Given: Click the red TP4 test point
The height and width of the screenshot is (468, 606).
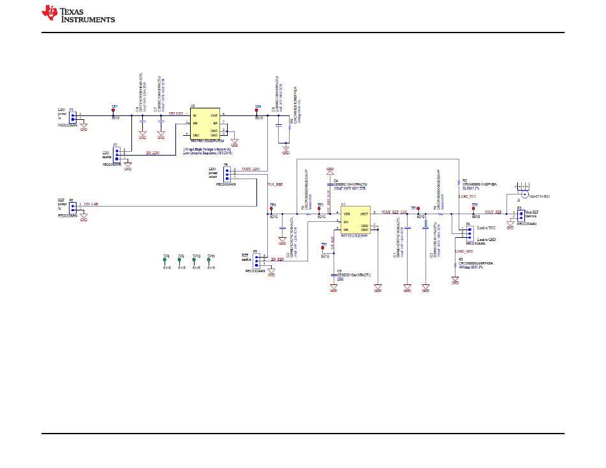Looking at the screenshot, I should pyautogui.click(x=271, y=208).
